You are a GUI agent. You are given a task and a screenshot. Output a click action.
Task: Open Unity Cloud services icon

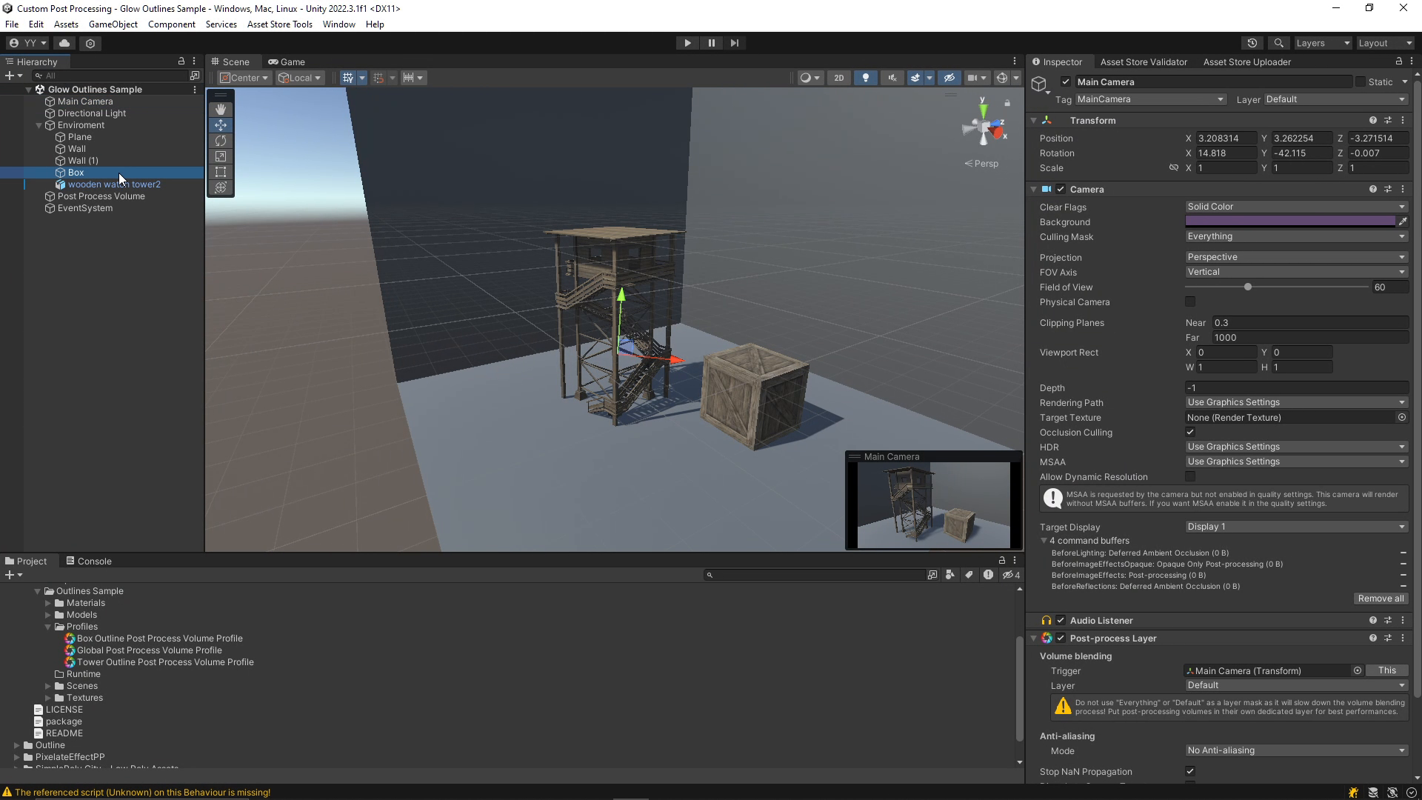pos(64,43)
